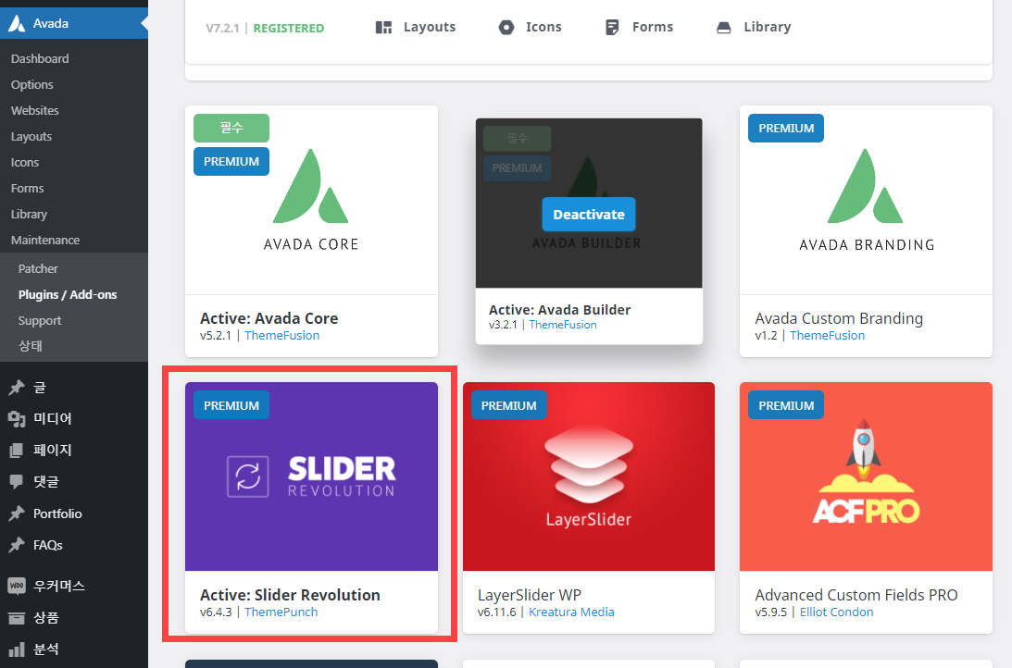Click the 분석 analytics bar chart icon

point(17,649)
